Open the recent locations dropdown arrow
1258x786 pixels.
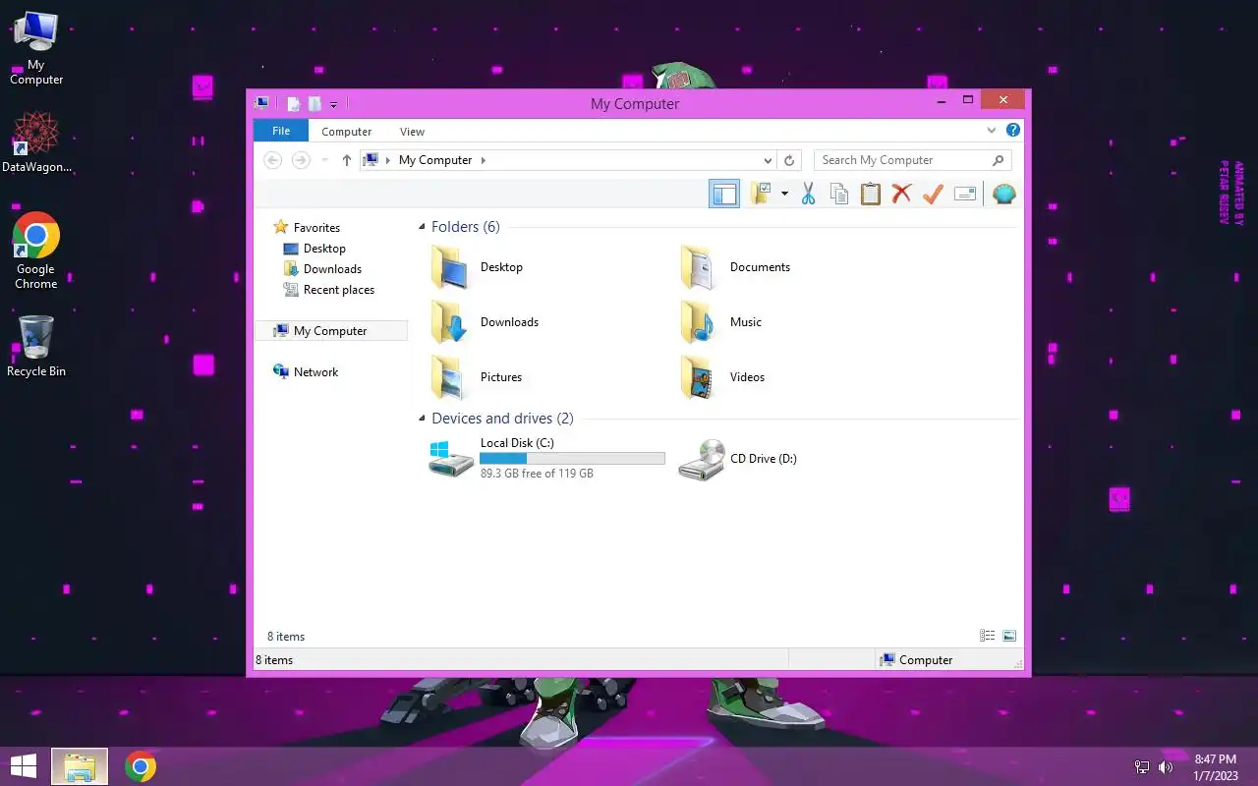pyautogui.click(x=325, y=160)
